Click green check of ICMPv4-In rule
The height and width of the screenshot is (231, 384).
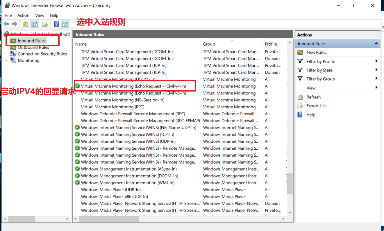[77, 86]
